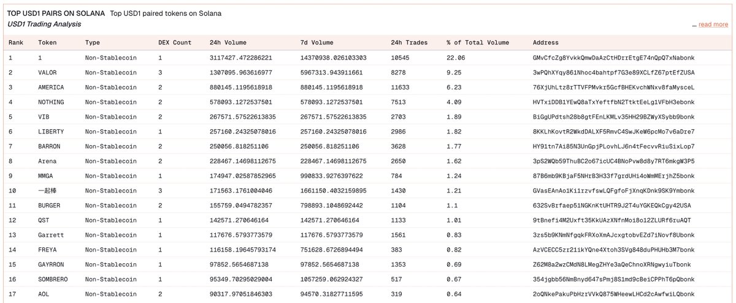Click address 3pS2WQb59ThuBC2o67icUC4BNoPvw8d8y7RT6mkgW3P5

613,160
